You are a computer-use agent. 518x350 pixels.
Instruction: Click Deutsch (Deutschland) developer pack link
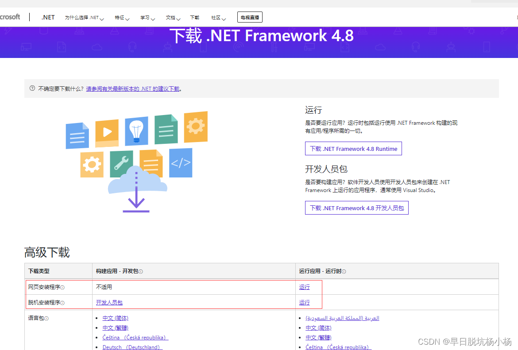[132, 347]
